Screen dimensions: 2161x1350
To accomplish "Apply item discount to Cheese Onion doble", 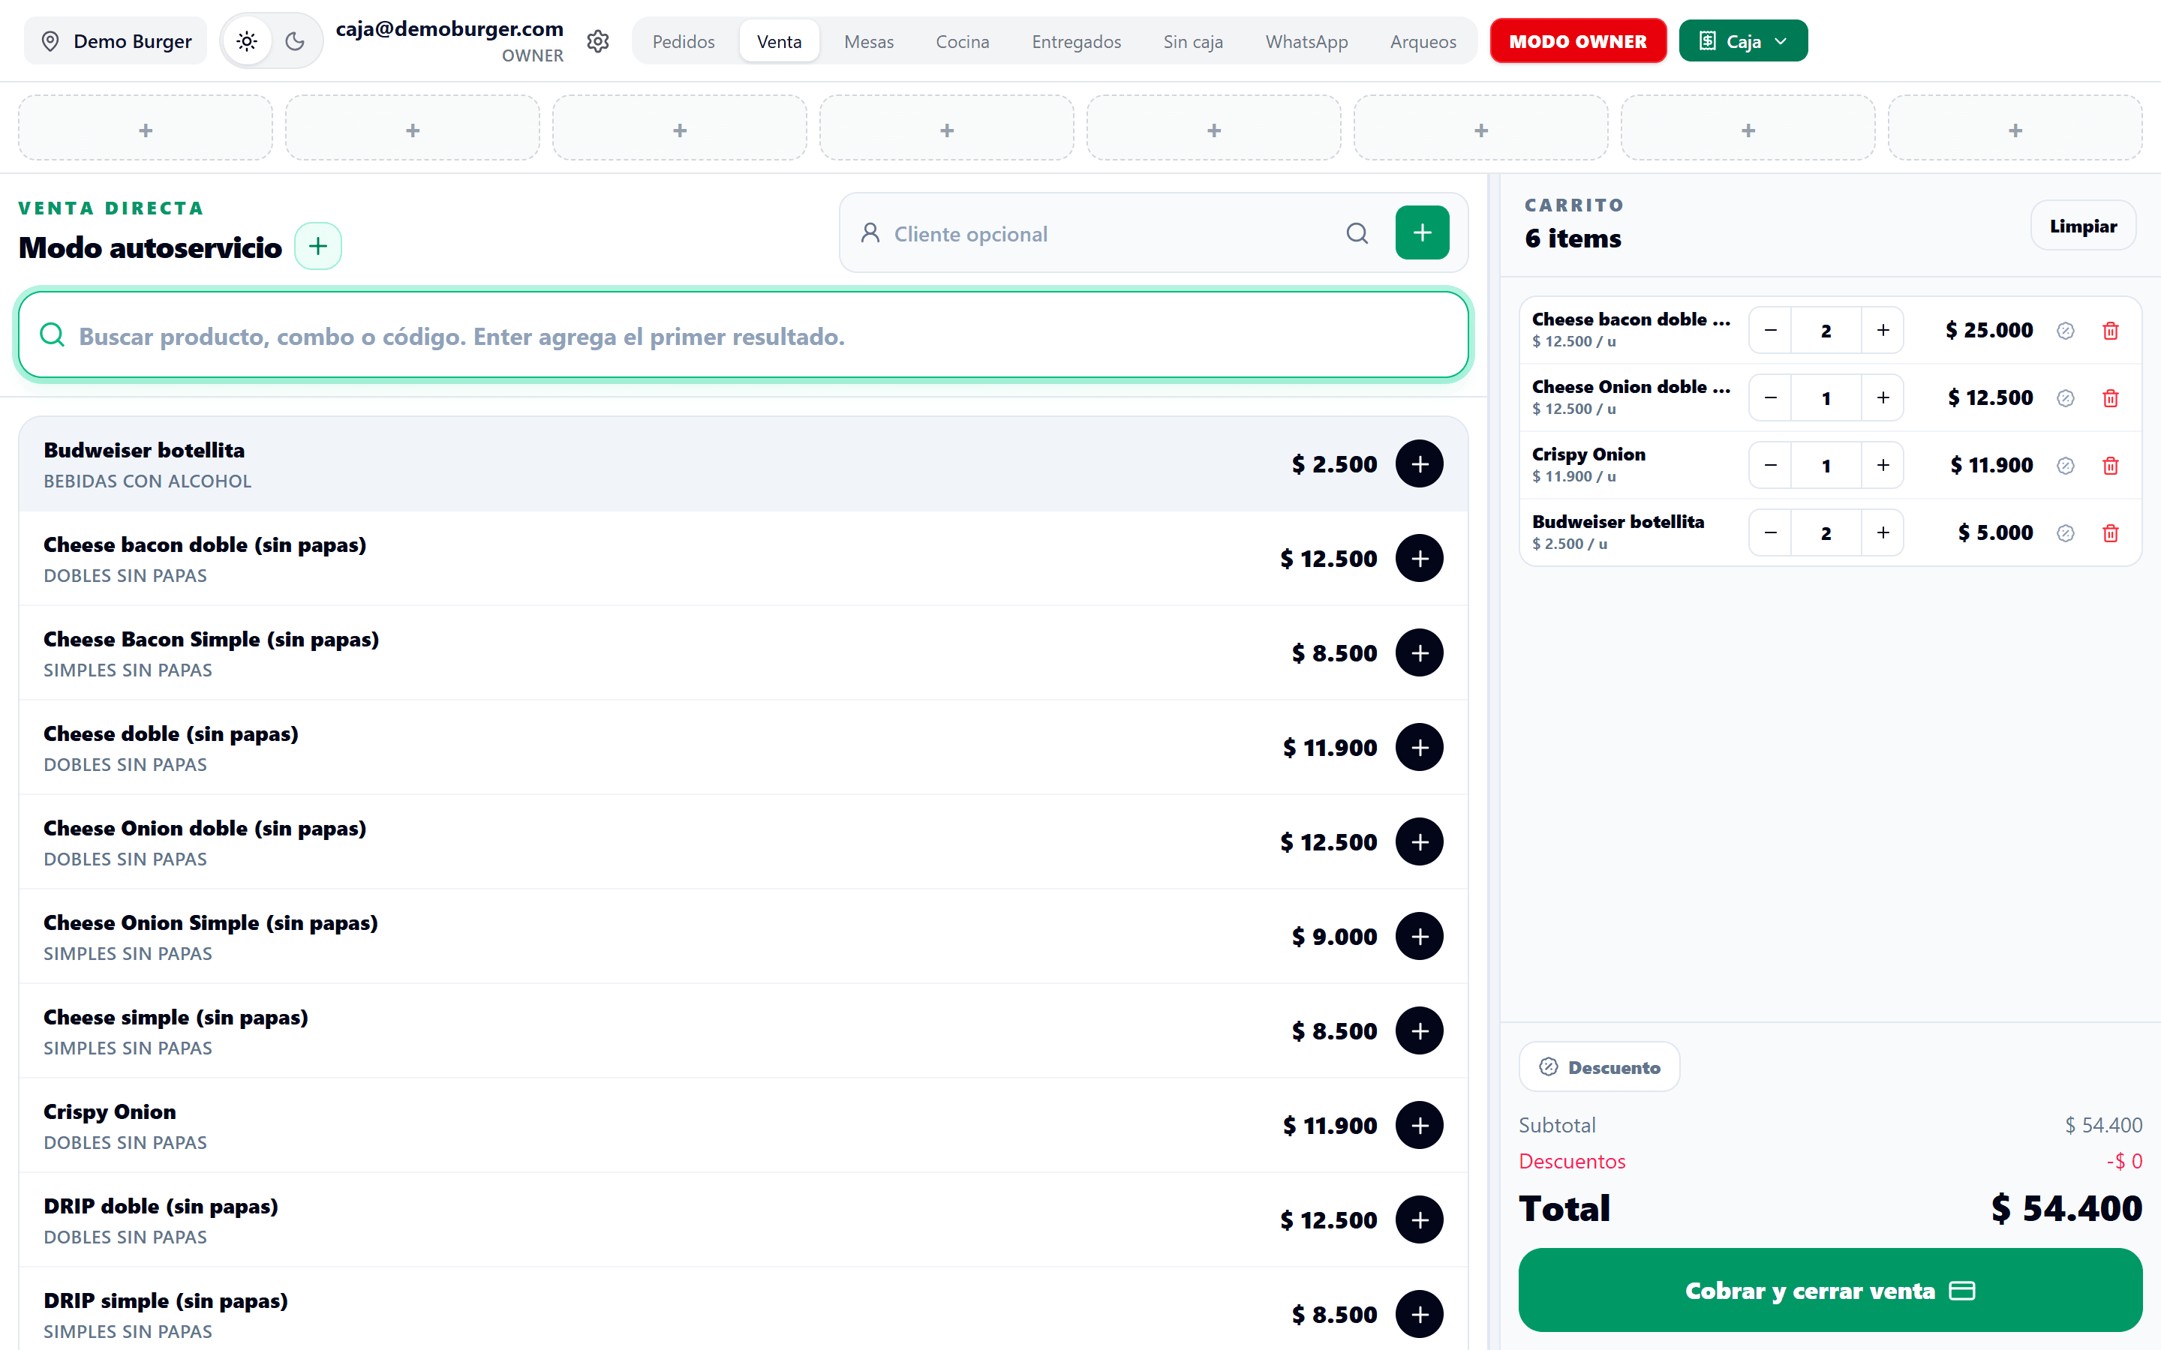I will [2064, 397].
